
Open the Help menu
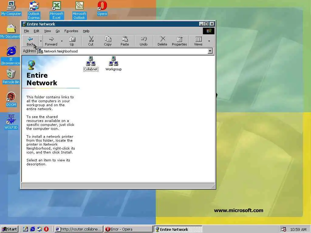(86, 31)
